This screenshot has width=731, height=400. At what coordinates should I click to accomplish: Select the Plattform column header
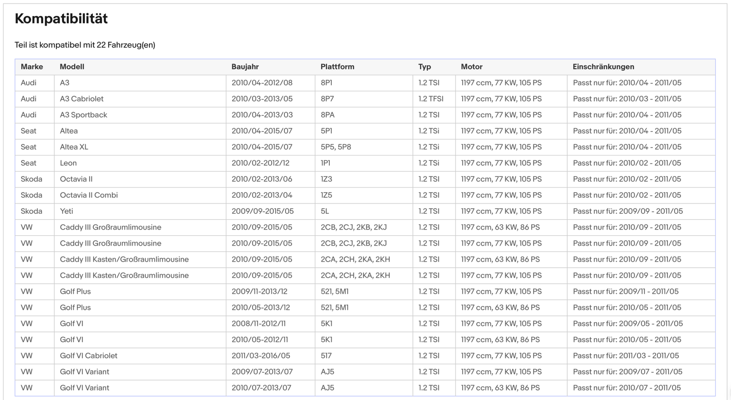[x=337, y=67]
